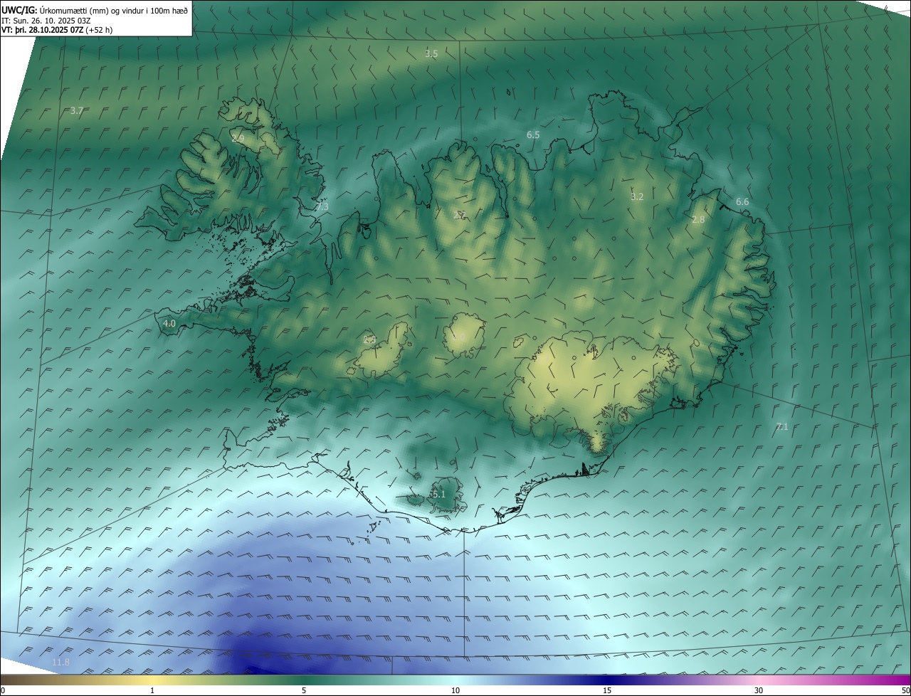Pick the 7.3 value label
This screenshot has width=911, height=696.
[322, 207]
